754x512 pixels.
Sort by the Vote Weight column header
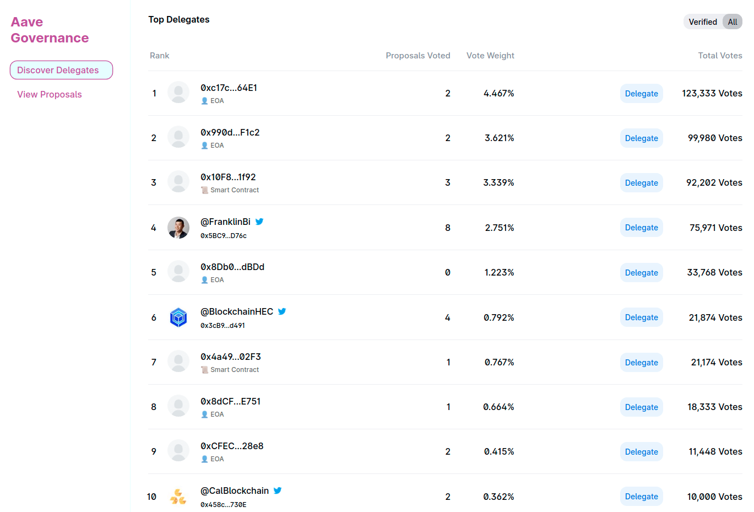[x=490, y=56]
